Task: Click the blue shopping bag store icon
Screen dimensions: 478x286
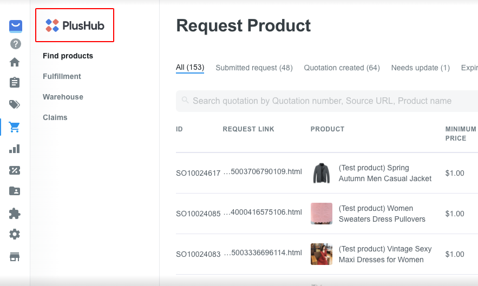Action: pyautogui.click(x=16, y=26)
